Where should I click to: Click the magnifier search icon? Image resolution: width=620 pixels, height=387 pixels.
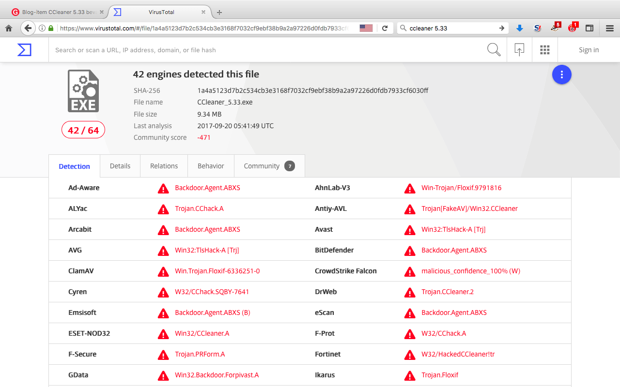pos(494,50)
